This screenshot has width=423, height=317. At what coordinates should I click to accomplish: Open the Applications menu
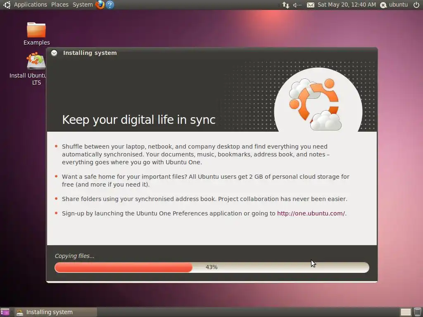click(x=30, y=5)
